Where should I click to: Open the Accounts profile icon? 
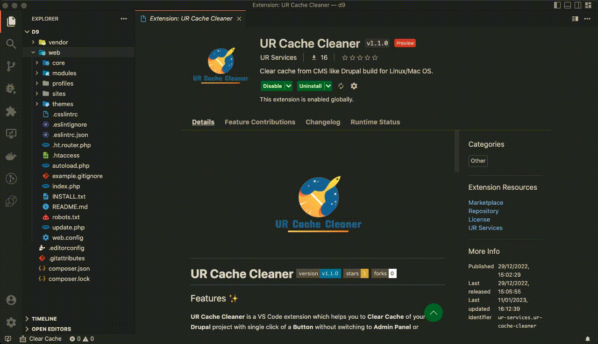click(x=11, y=300)
